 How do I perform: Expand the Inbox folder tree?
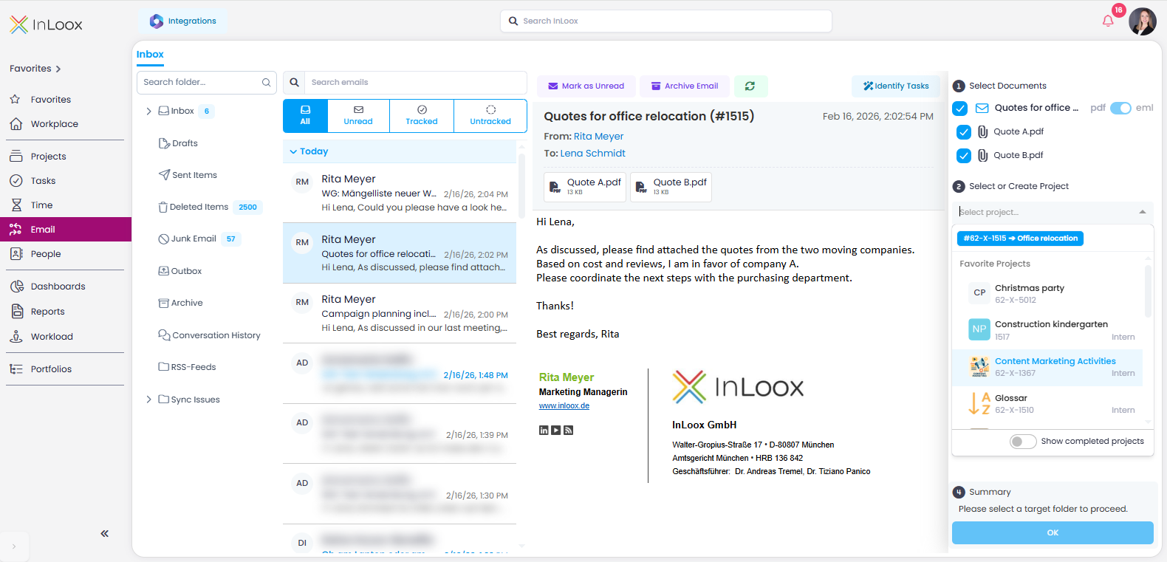tap(148, 112)
